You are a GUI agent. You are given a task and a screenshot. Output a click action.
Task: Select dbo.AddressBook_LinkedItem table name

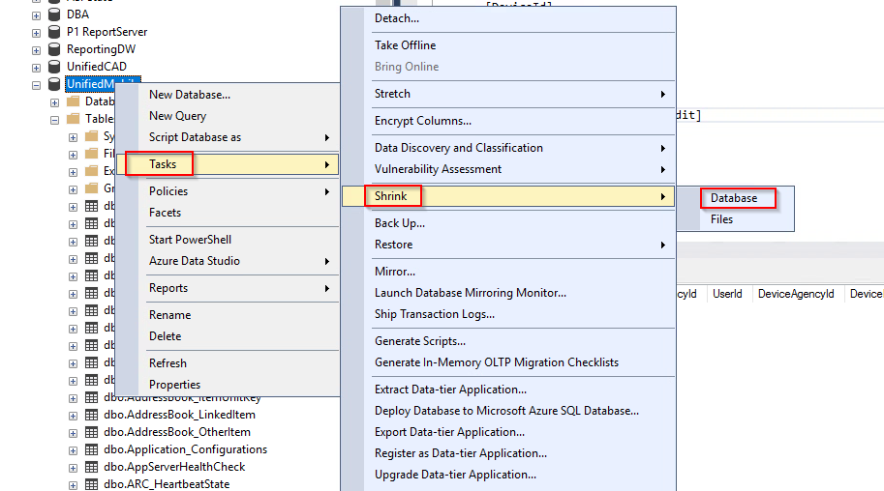point(179,415)
